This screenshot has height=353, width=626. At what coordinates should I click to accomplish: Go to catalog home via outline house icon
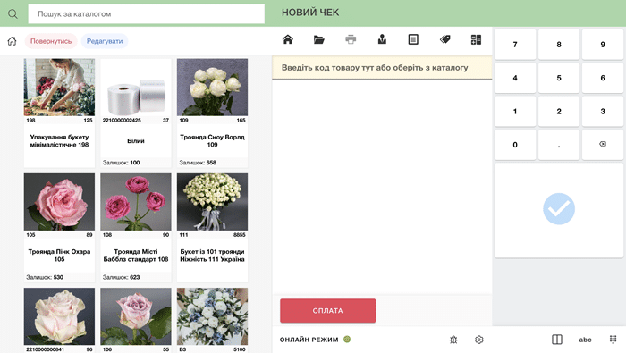(x=12, y=41)
